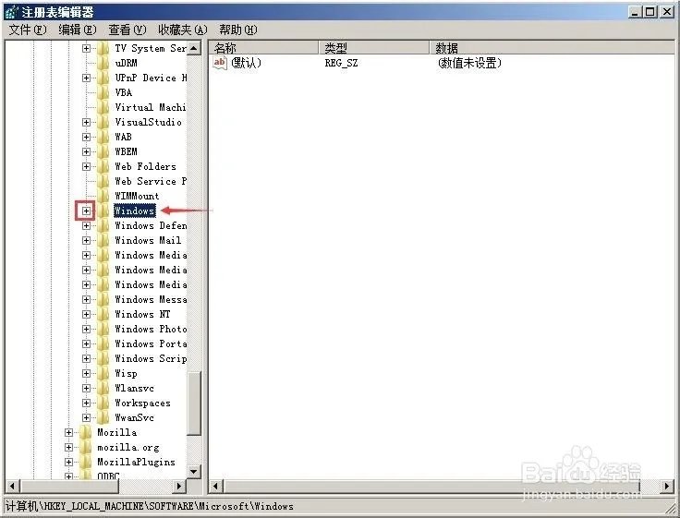
Task: Expand the Wisp key
Action: pos(86,373)
